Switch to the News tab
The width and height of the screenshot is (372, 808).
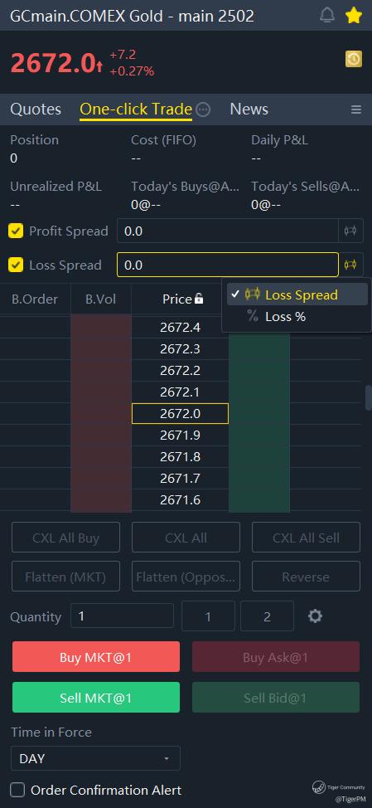(x=249, y=110)
